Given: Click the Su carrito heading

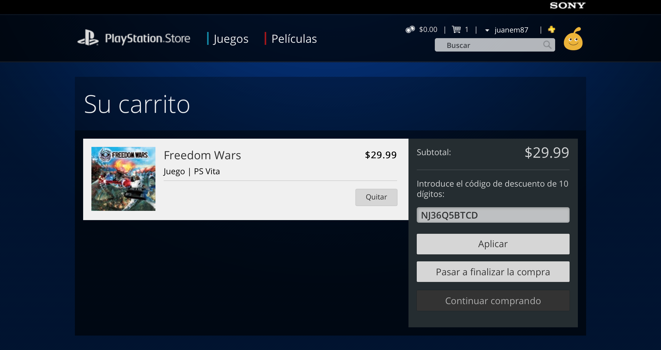Looking at the screenshot, I should (137, 104).
